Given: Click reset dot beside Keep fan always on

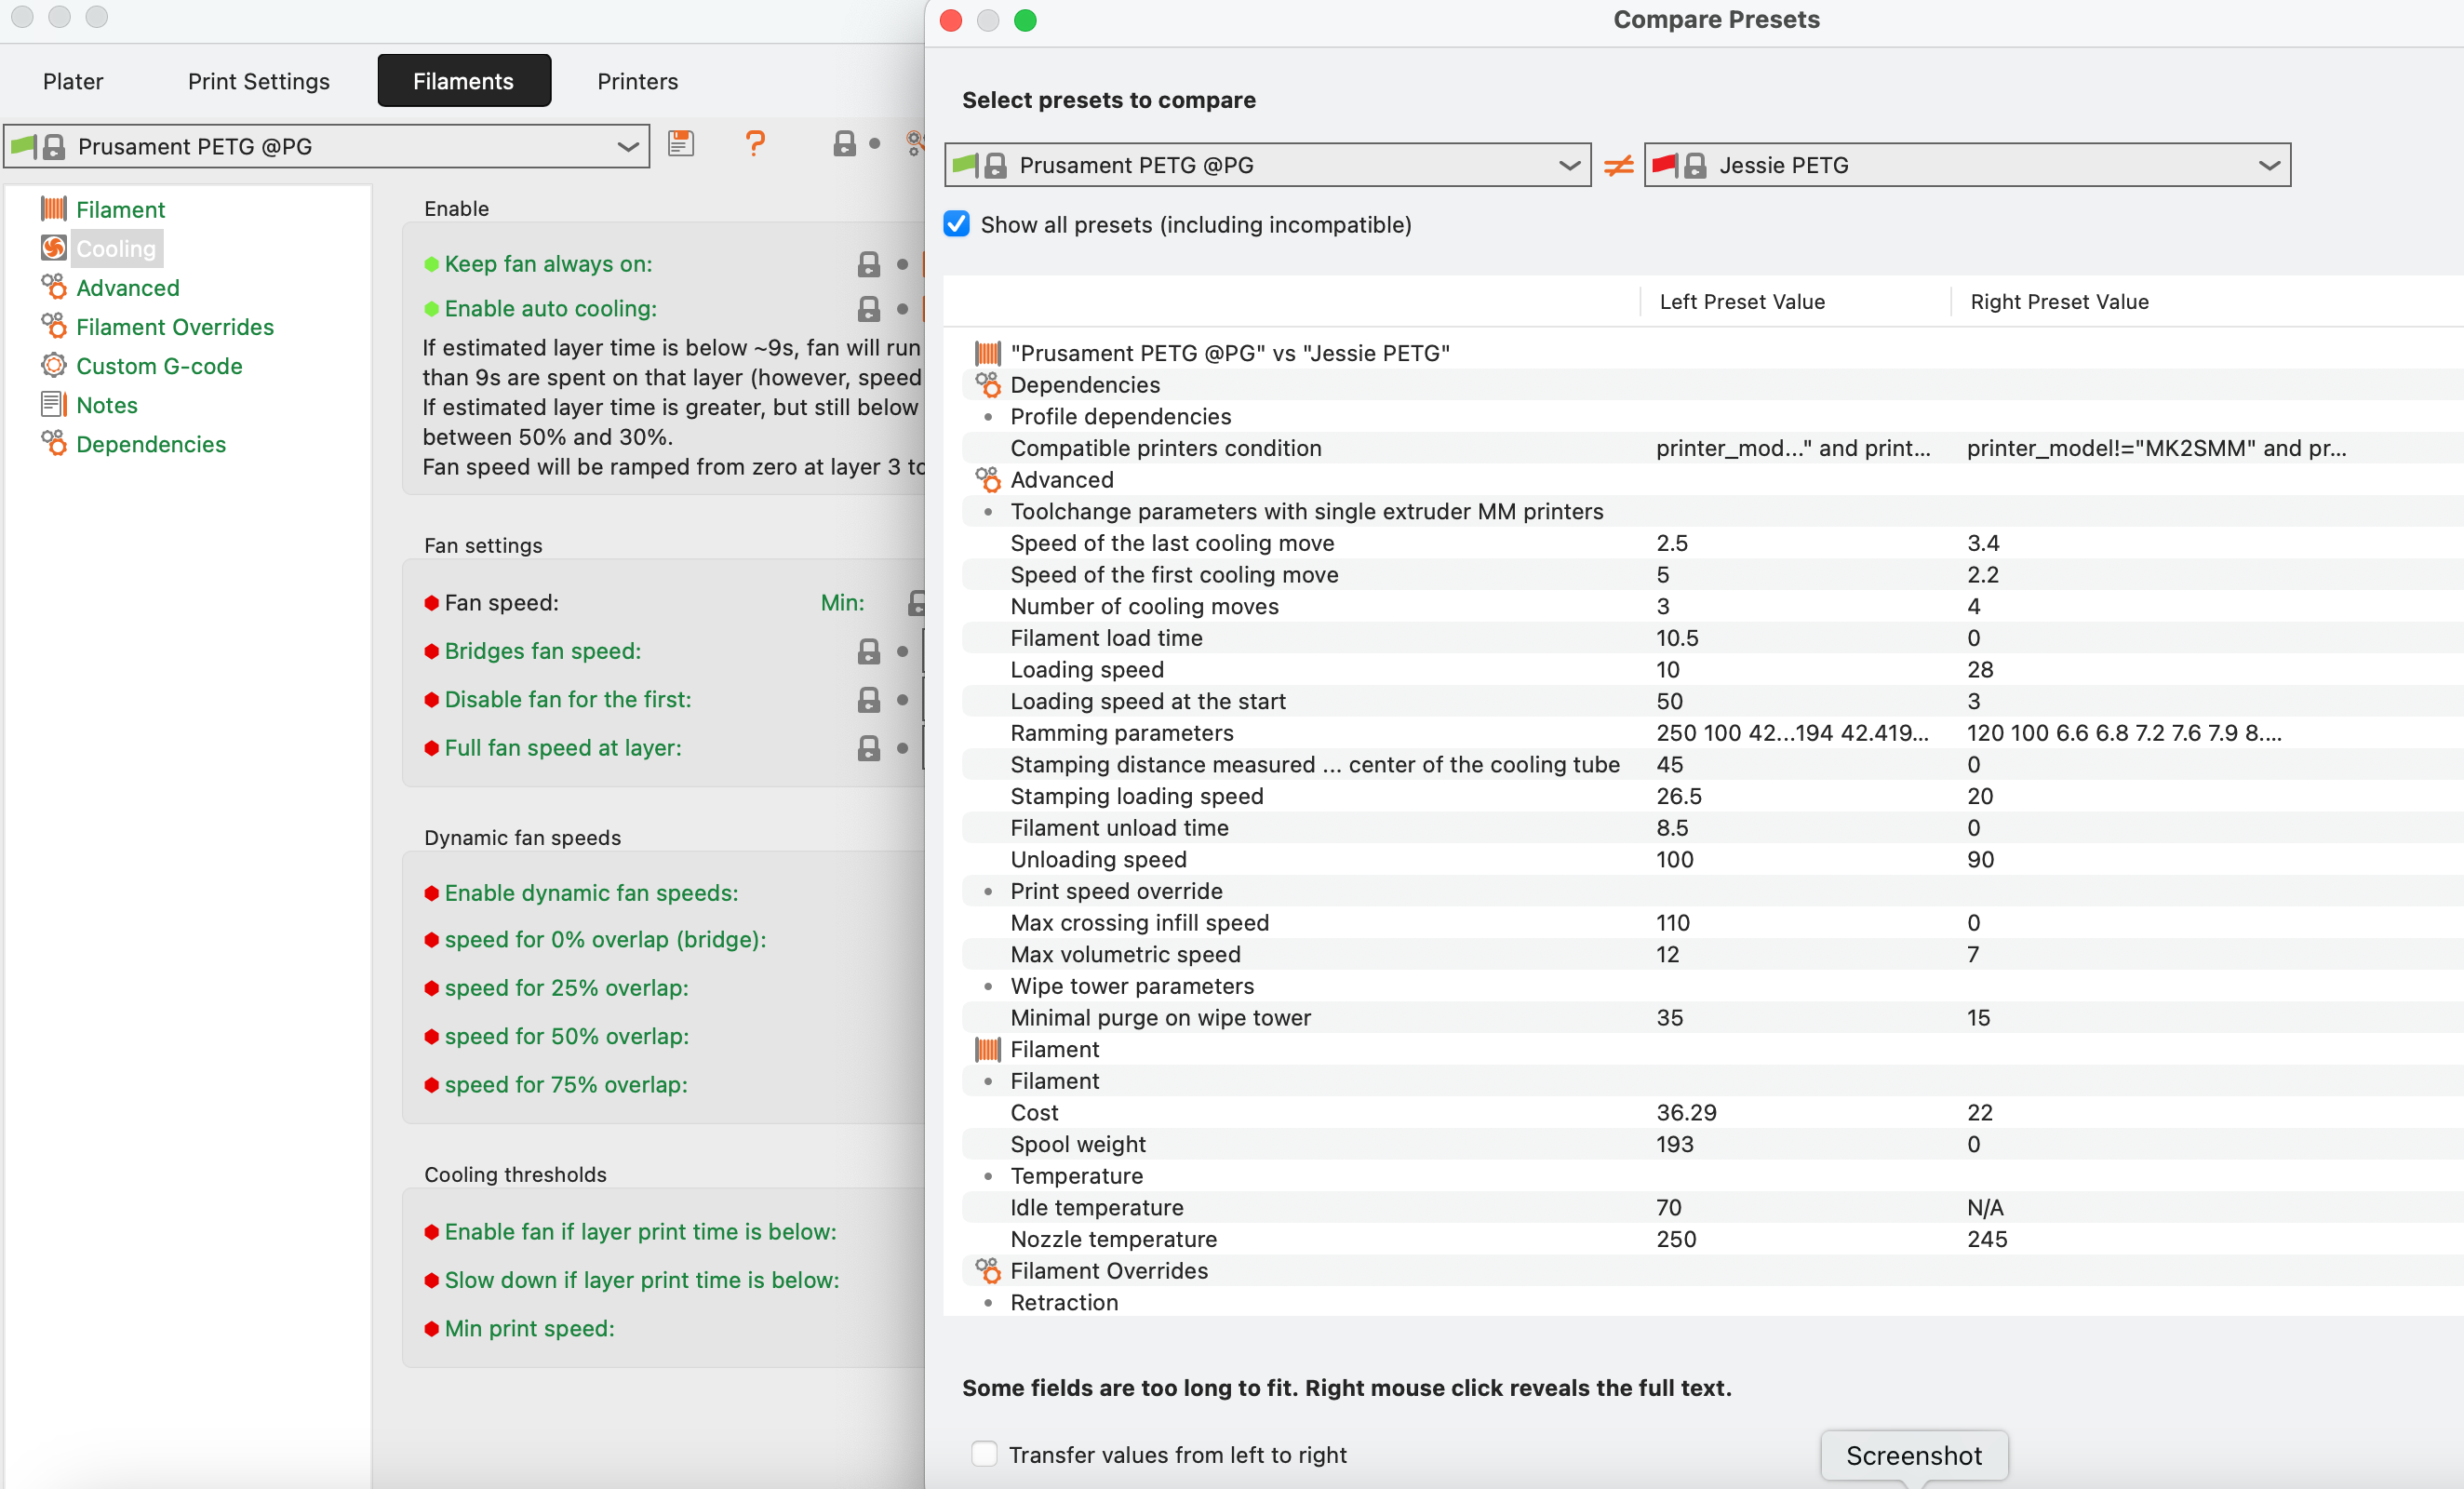Looking at the screenshot, I should point(902,265).
